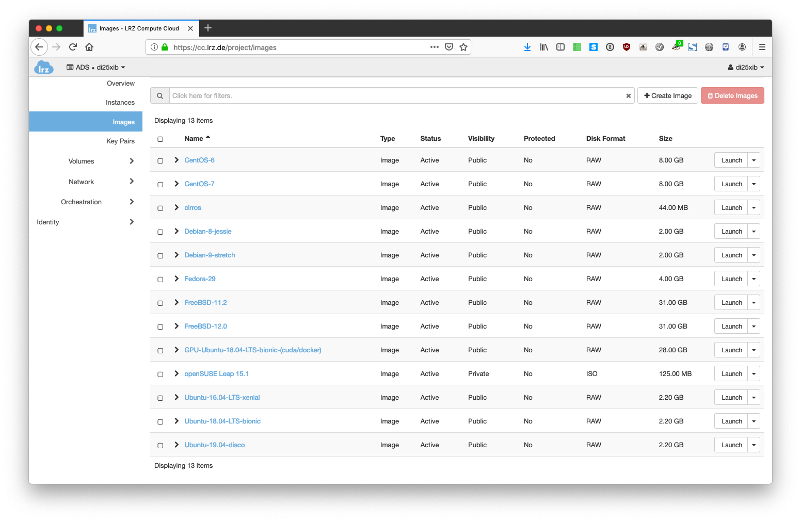Click the magnifier search icon in filter bar

[160, 96]
